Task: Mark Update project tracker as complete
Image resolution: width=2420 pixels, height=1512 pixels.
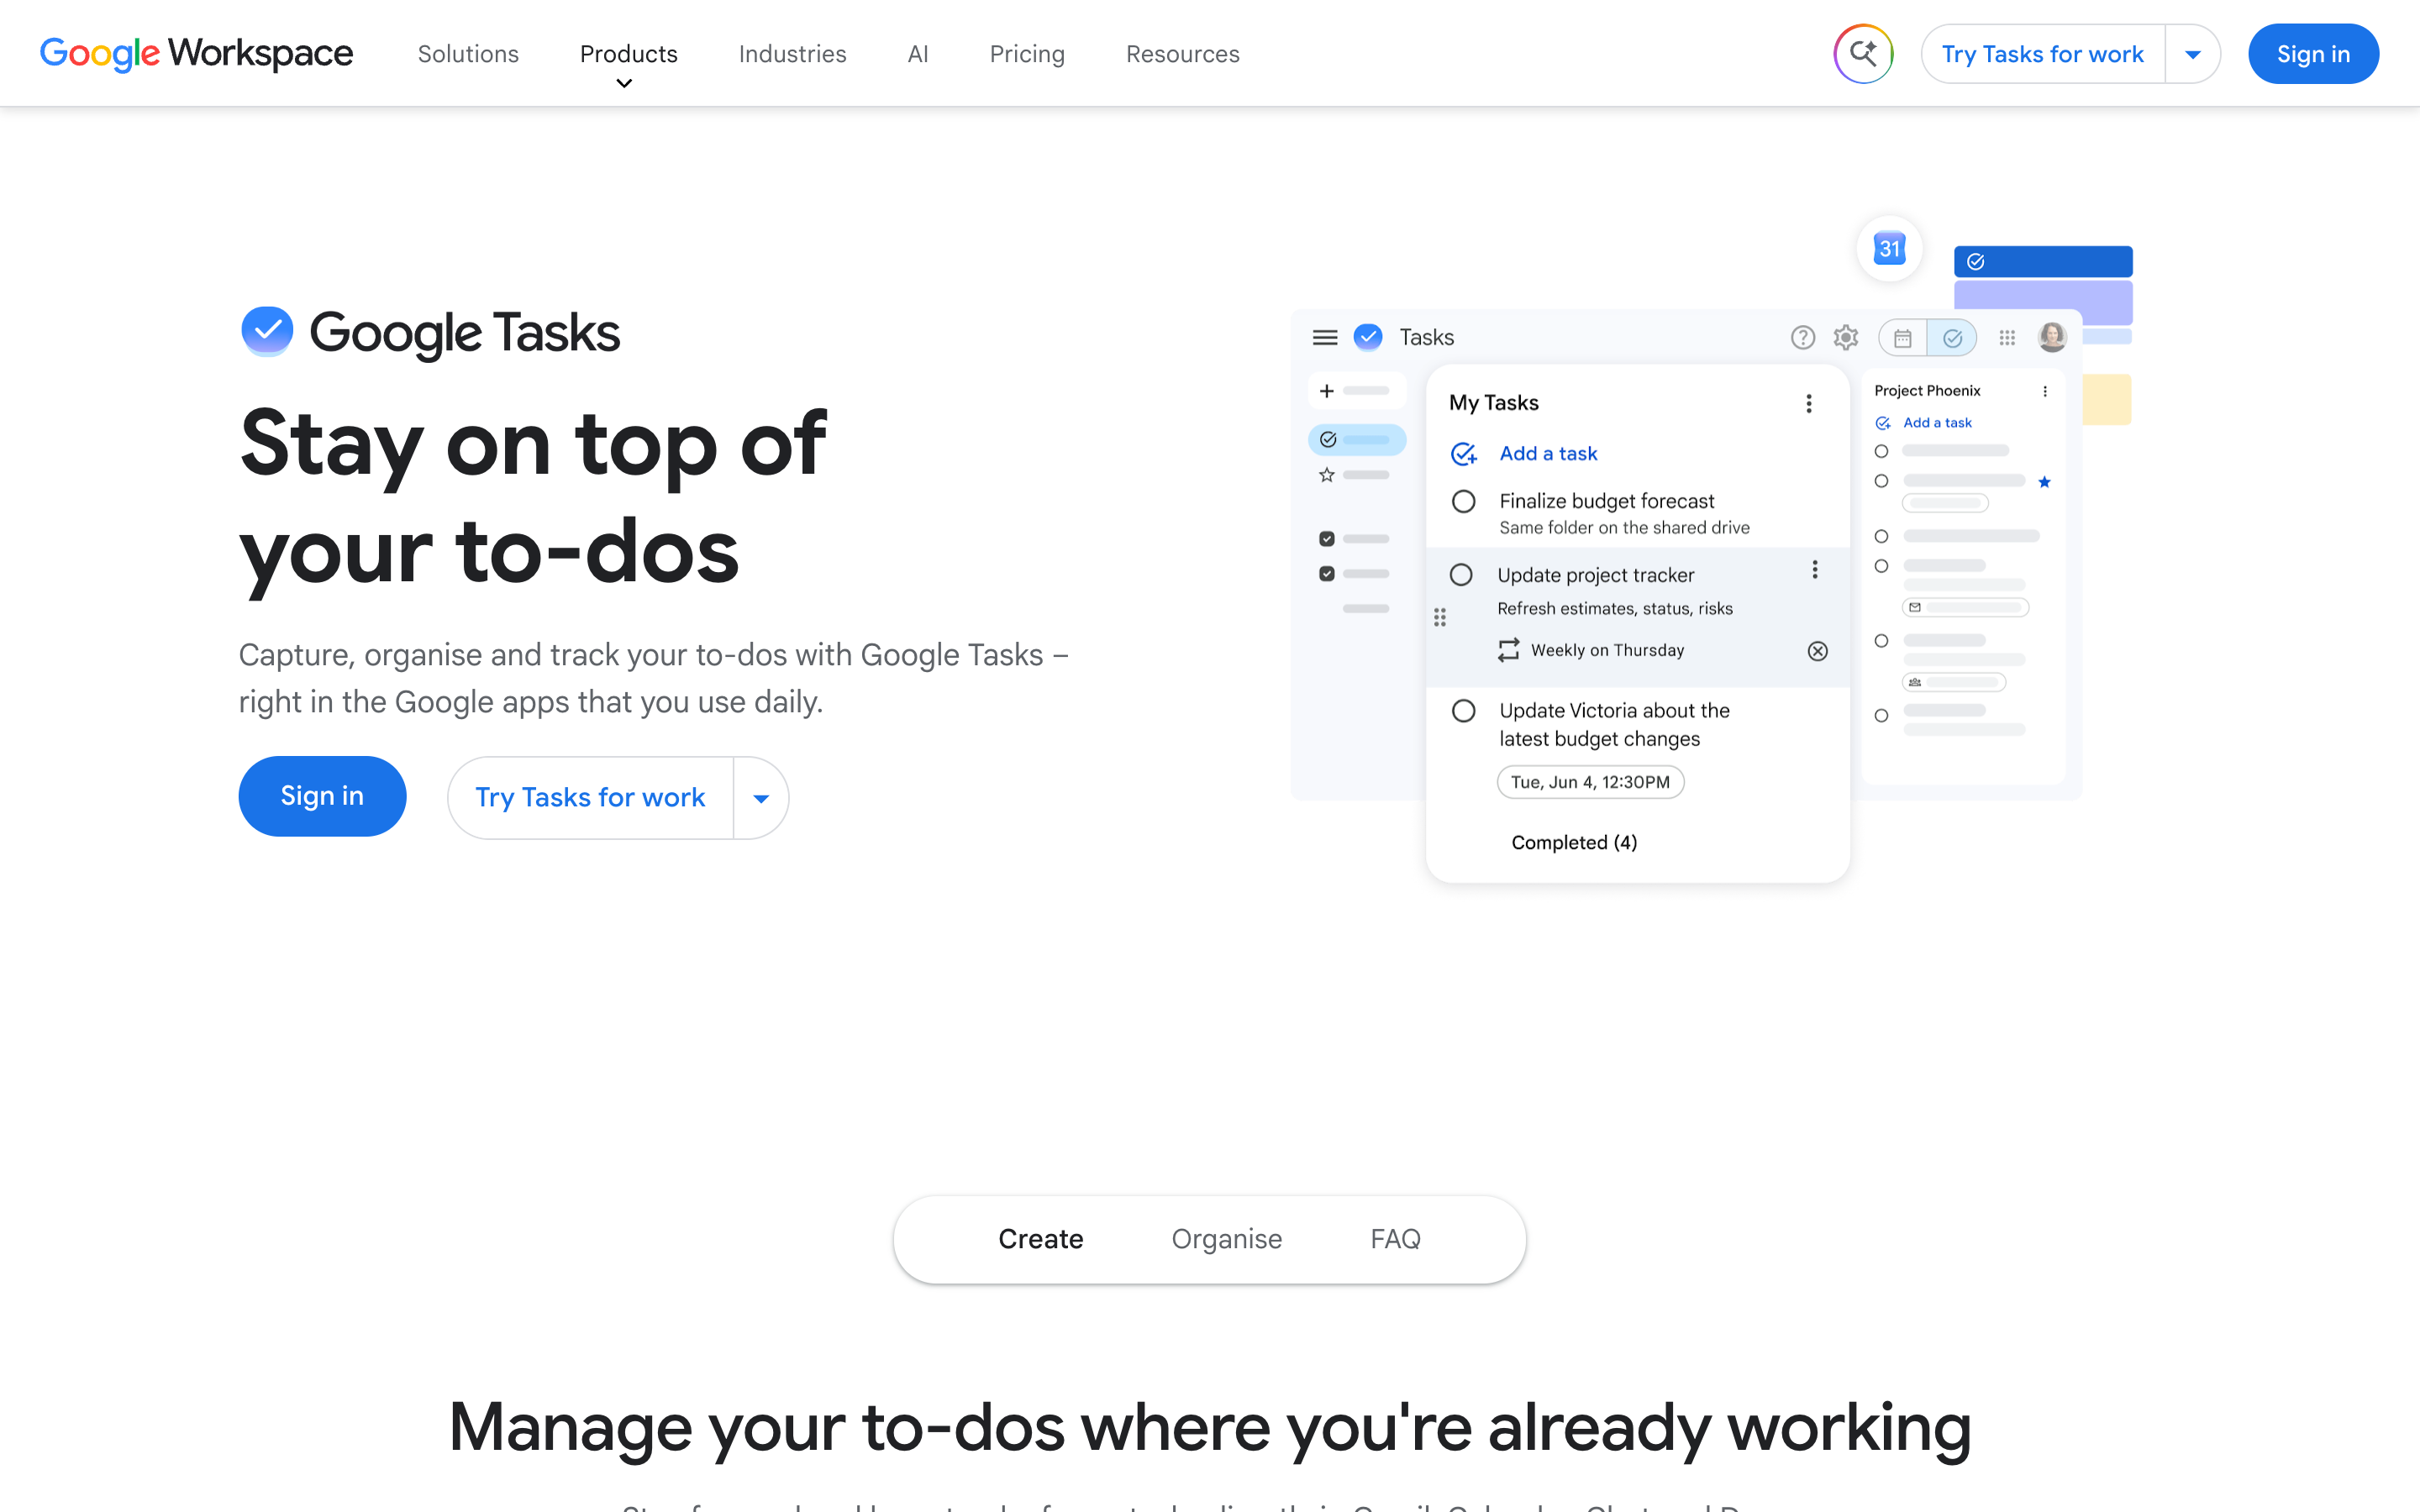Action: 1461,575
